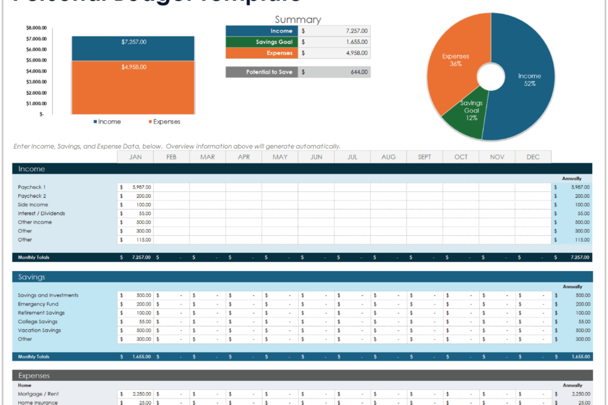Click the Potential to Save value 644.00
The height and width of the screenshot is (405, 608).
point(334,72)
